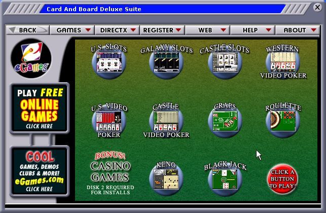Viewport: 326px width, 213px height.
Task: Expand the DirectX dropdown menu
Action: 117,30
